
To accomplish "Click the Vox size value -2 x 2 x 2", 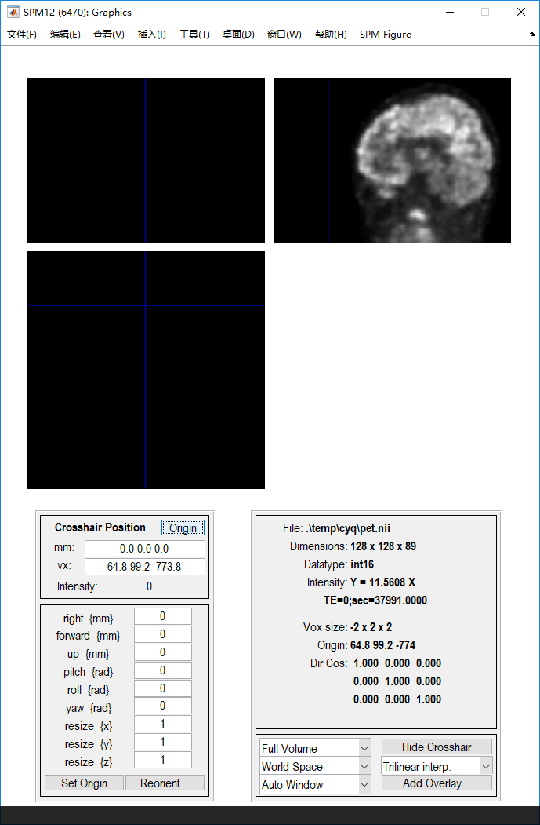I will [371, 627].
